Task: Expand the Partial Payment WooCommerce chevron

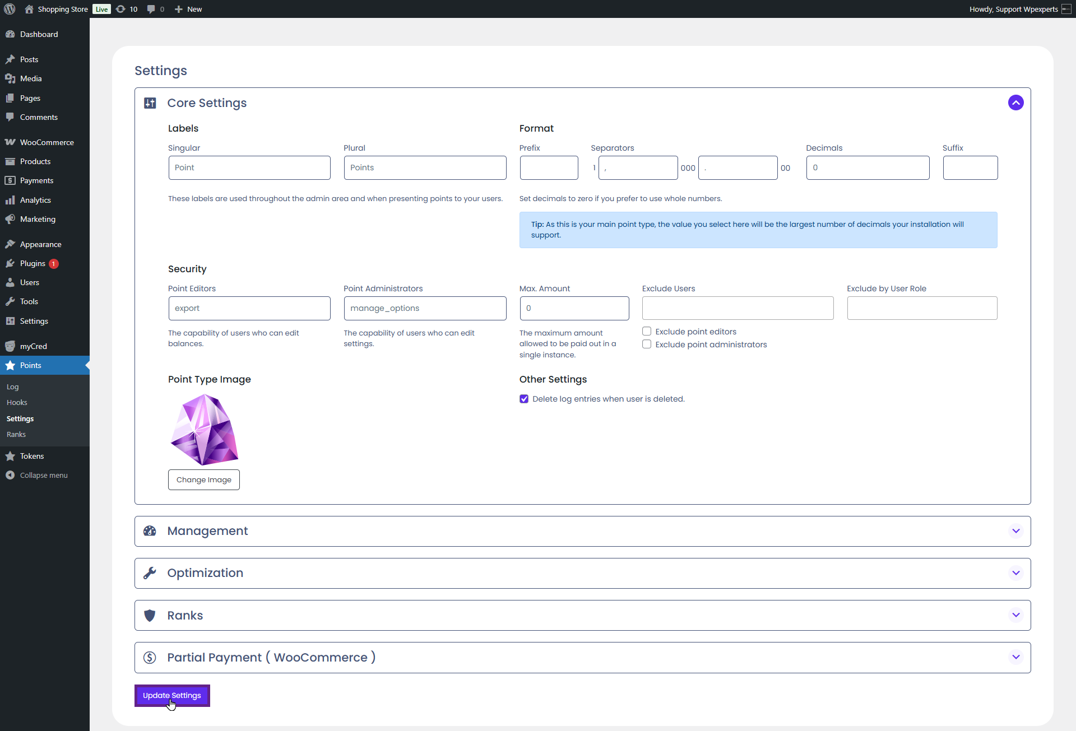Action: click(1015, 657)
